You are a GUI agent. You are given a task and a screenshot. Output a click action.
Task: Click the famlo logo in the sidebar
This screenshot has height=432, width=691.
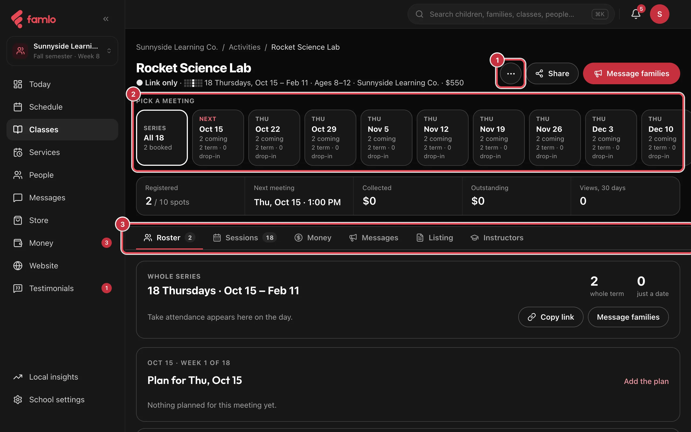click(x=33, y=19)
